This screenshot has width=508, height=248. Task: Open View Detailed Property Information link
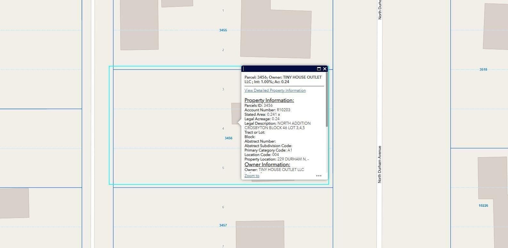click(275, 90)
